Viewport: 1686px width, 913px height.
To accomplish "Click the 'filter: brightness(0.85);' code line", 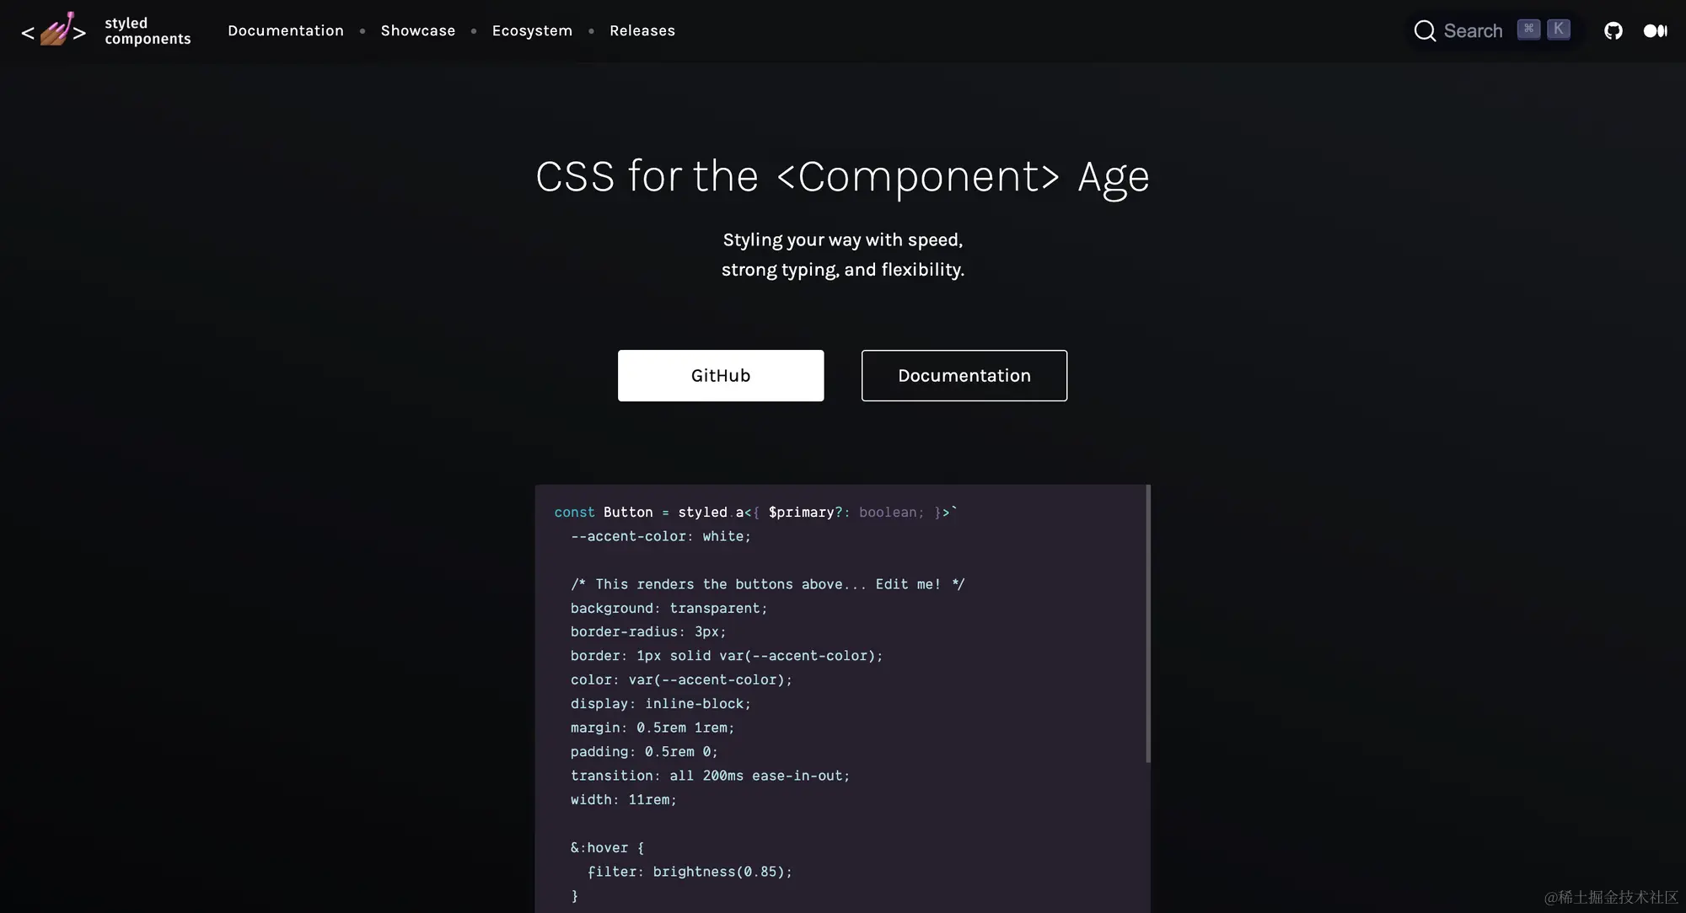I will point(690,872).
